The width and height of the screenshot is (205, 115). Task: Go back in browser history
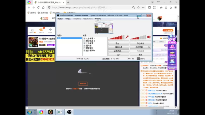29,8
